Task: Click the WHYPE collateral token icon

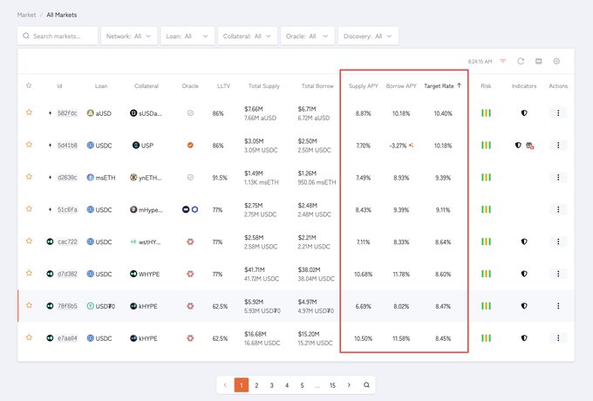Action: tap(133, 274)
